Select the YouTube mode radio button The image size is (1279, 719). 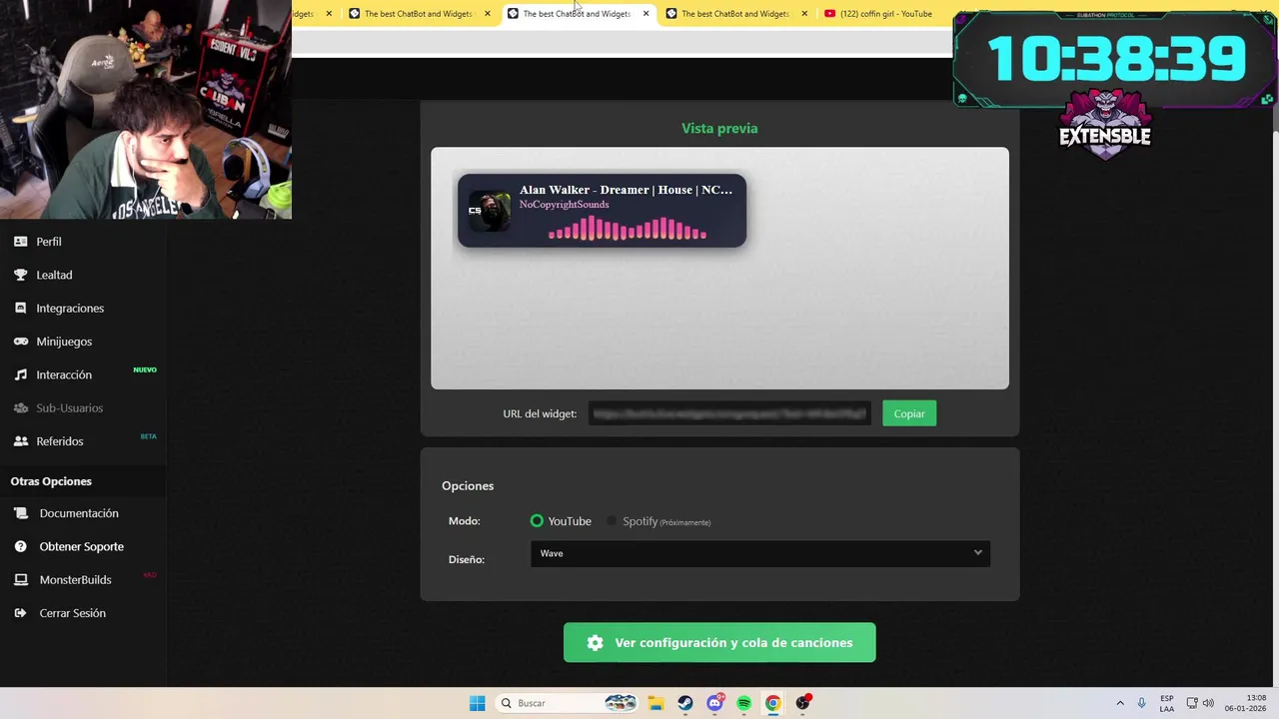pos(537,521)
